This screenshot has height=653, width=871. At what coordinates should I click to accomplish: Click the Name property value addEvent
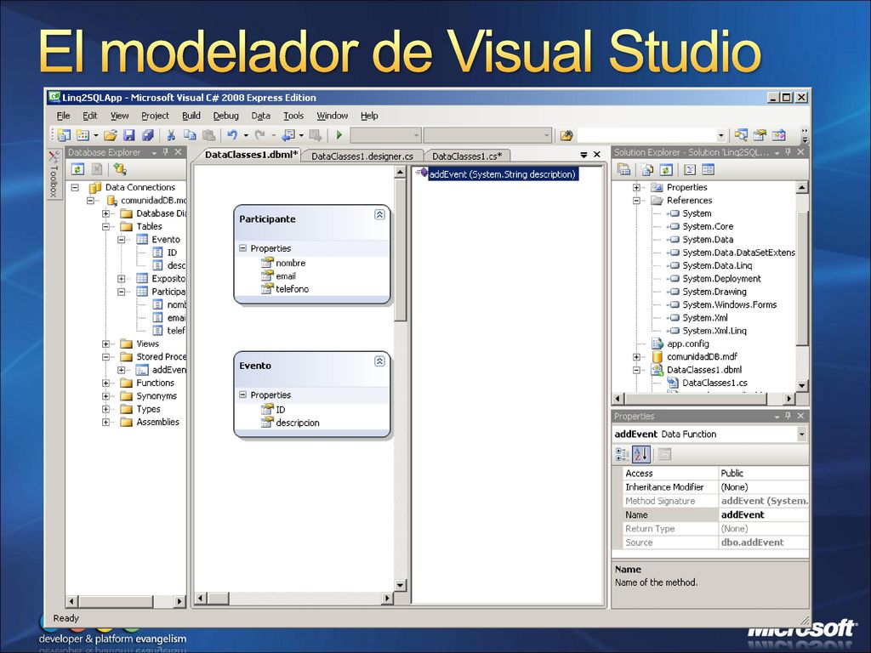tap(764, 514)
